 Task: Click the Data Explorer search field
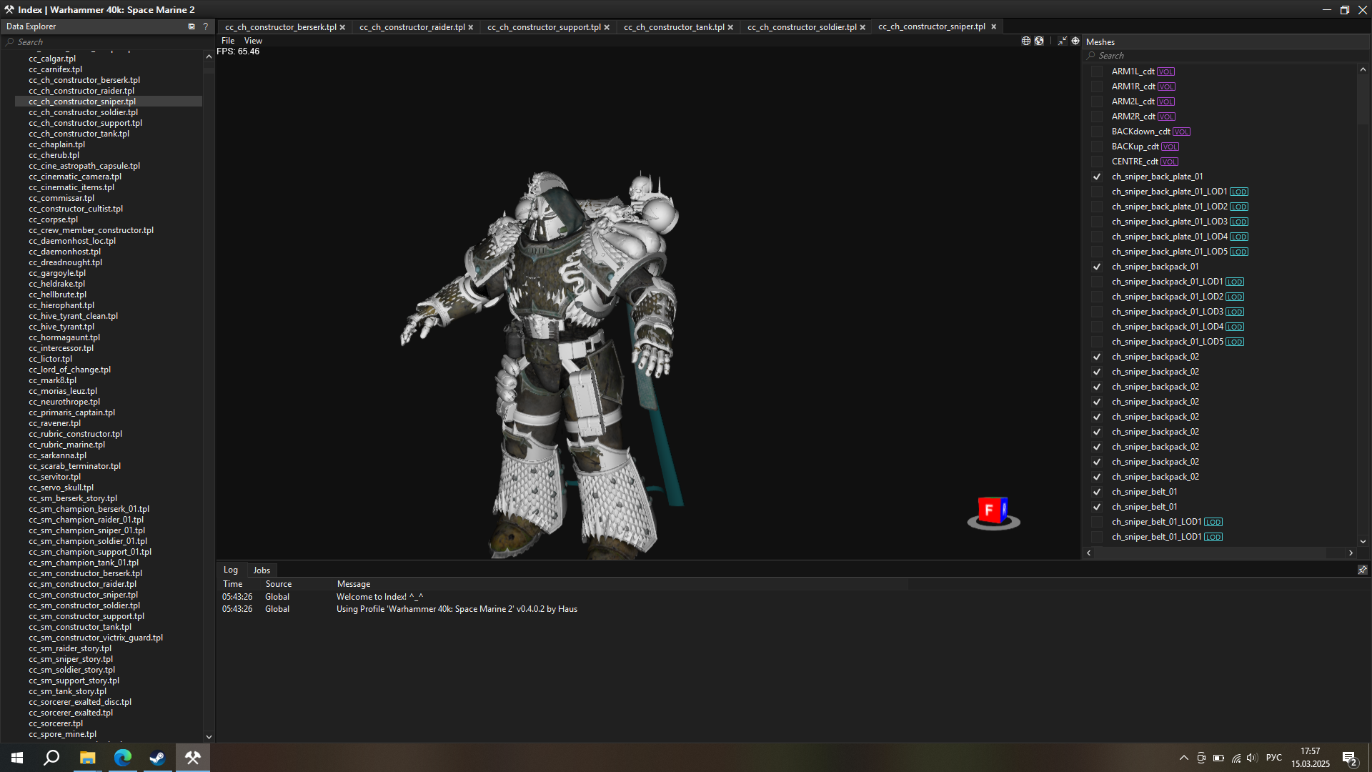[x=107, y=42]
